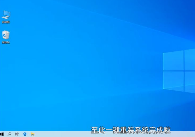
Task: Open File Explorer from the taskbar
Action: click(x=32, y=134)
